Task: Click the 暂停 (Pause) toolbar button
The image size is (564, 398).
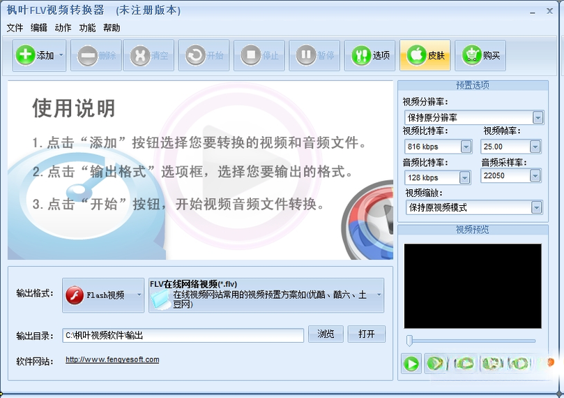Action: (x=314, y=55)
